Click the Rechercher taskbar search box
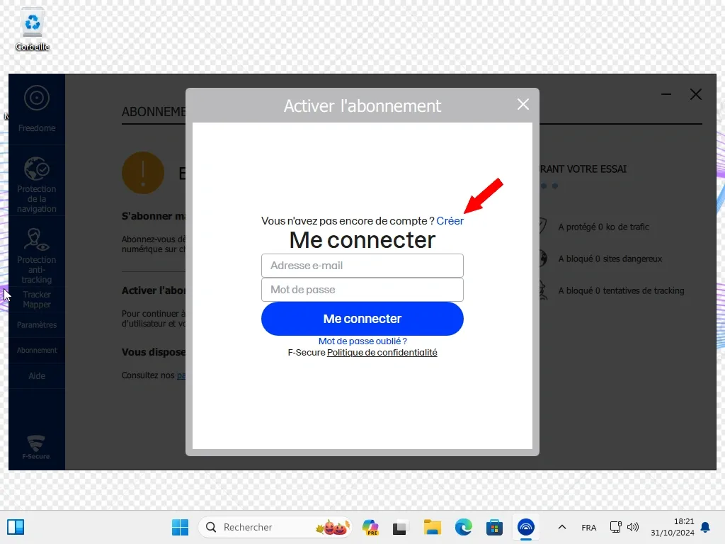This screenshot has height=544, width=725. coord(275,527)
